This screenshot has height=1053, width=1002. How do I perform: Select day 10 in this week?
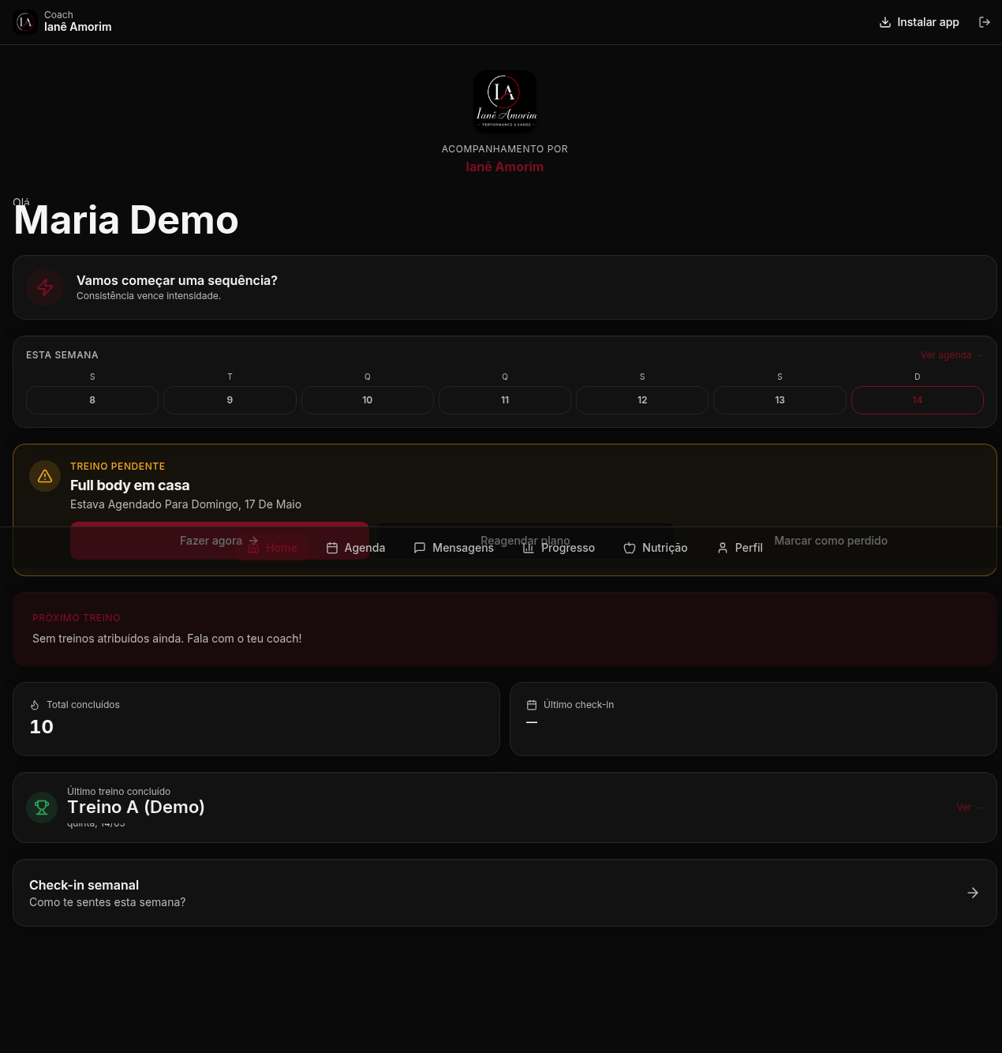(x=368, y=400)
